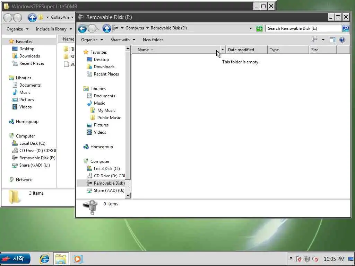This screenshot has width=355, height=266.
Task: Sort by the Date modified column
Action: pos(246,50)
